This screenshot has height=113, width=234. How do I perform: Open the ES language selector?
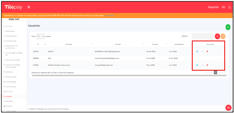(x=223, y=7)
